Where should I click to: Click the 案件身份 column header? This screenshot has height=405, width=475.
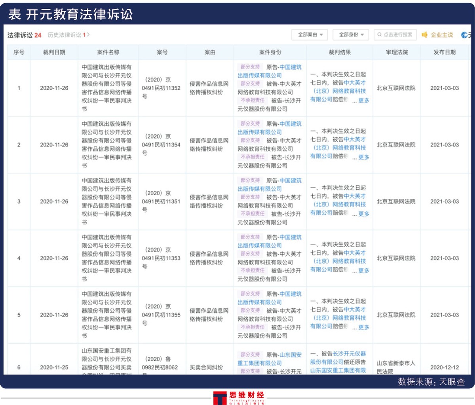tap(270, 52)
